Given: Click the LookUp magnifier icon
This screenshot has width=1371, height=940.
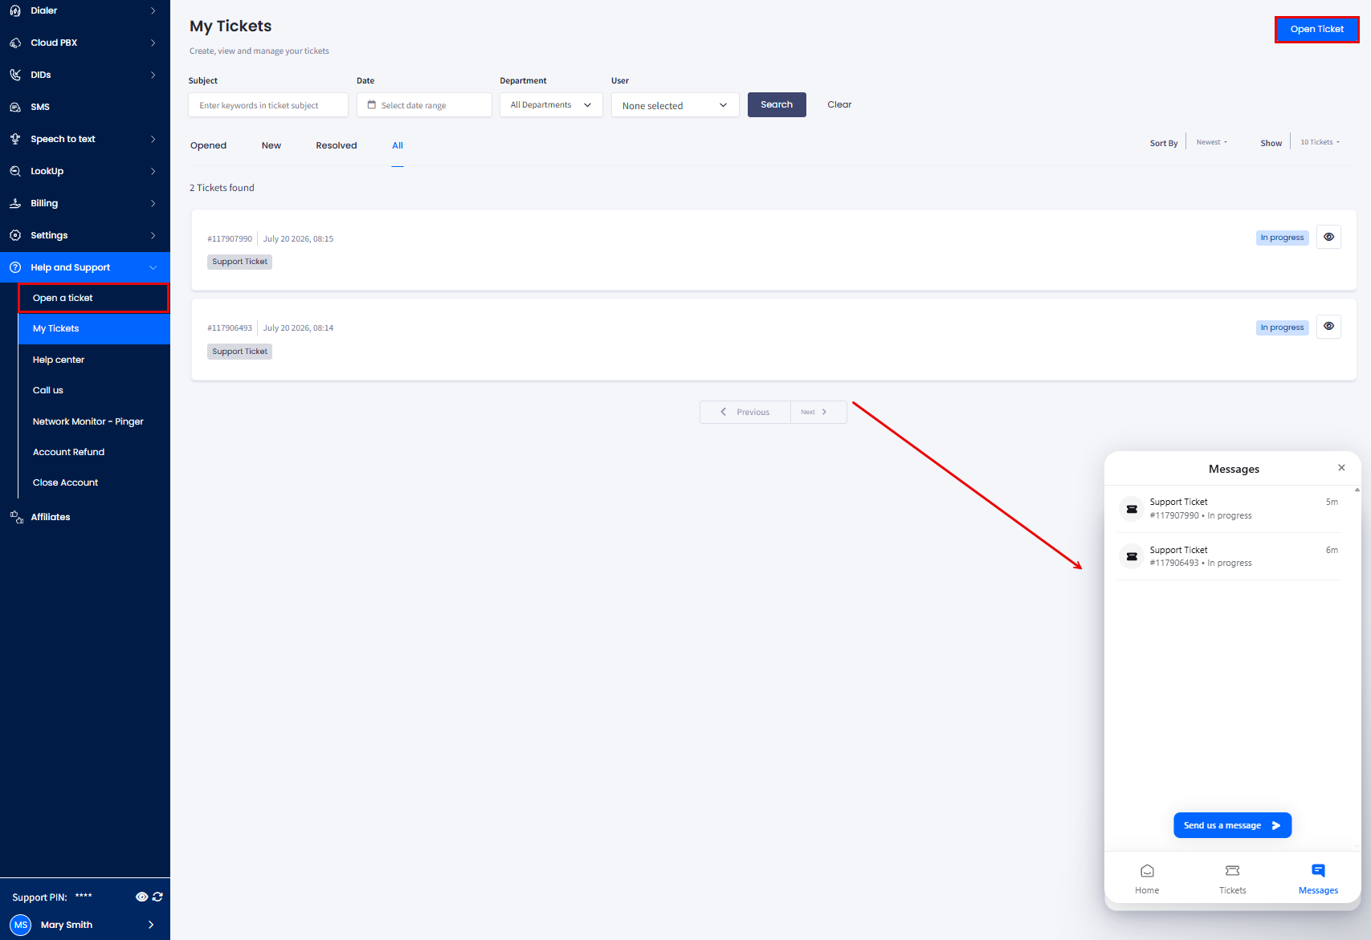Looking at the screenshot, I should coord(15,171).
